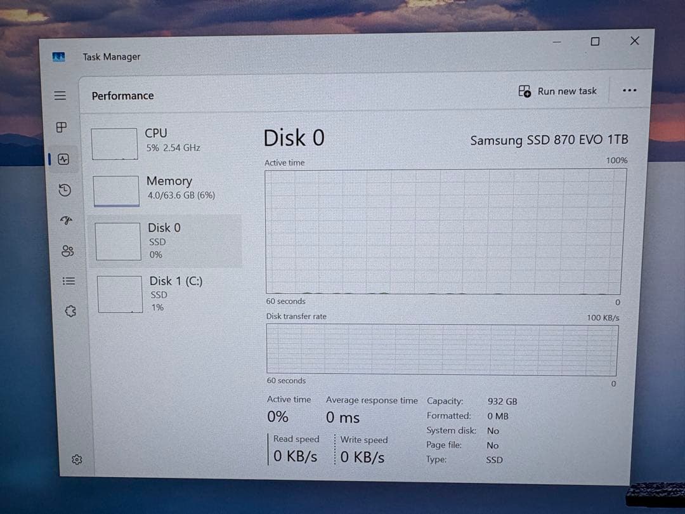
Task: Click the Active time graph
Action: click(445, 232)
